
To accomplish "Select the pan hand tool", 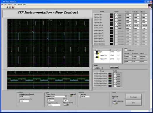I will [100, 68].
